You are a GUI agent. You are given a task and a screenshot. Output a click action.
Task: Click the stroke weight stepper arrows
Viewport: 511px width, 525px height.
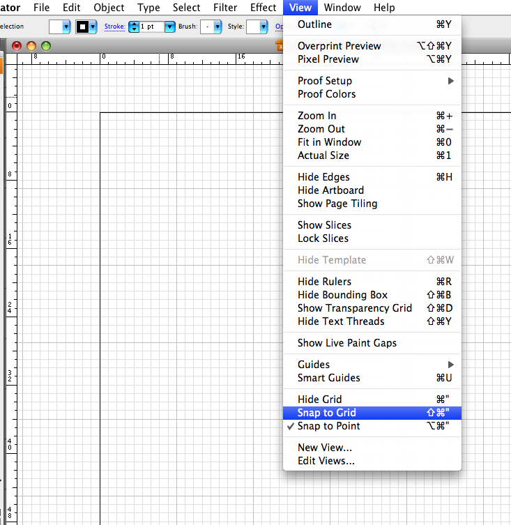tap(134, 26)
